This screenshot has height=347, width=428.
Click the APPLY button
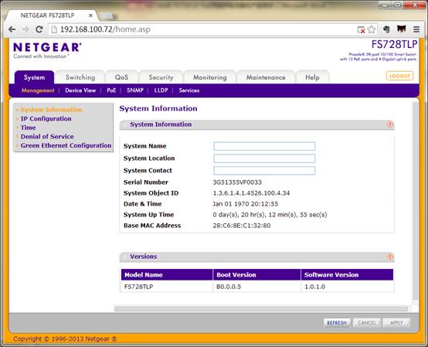[x=396, y=323]
